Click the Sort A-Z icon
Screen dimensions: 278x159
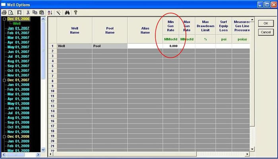coord(50,13)
